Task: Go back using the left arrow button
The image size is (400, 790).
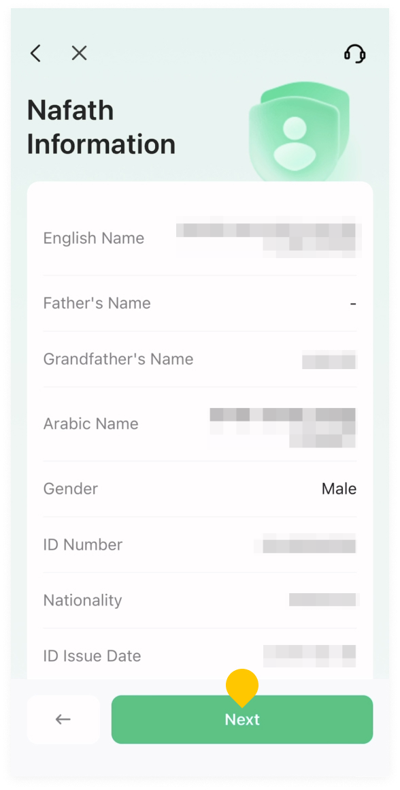Action: (63, 719)
